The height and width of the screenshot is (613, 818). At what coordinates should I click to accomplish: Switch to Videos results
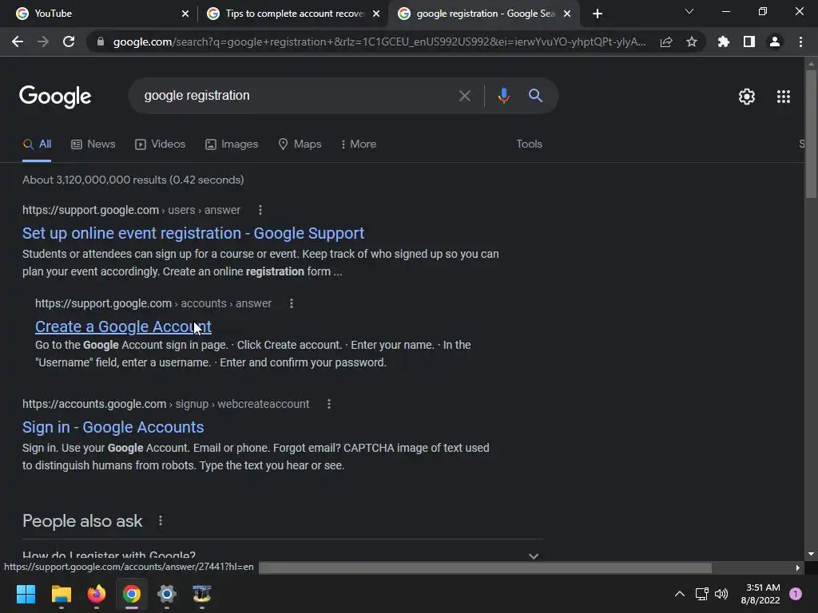point(160,144)
